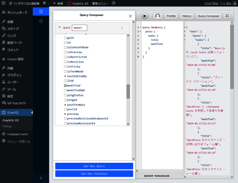Expand the postFormats field
The height and width of the screenshot is (183, 238).
[65, 105]
